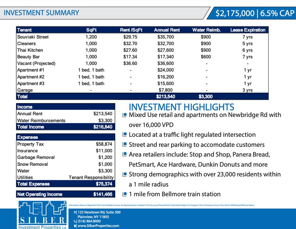This screenshot has width=296, height=229.
Task: Click the bullet icon beside Area retailers include
Action: [x=124, y=155]
